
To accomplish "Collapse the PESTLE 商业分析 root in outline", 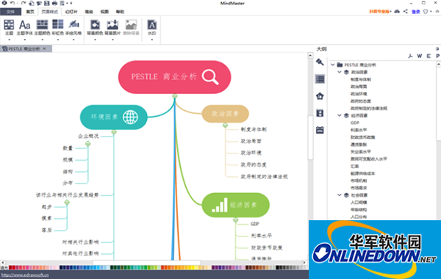I will 333,65.
